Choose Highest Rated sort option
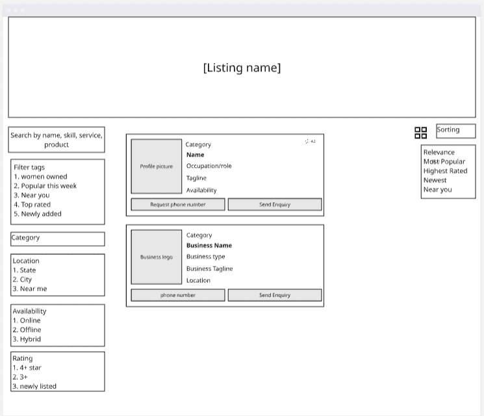The height and width of the screenshot is (416, 484). (x=445, y=171)
